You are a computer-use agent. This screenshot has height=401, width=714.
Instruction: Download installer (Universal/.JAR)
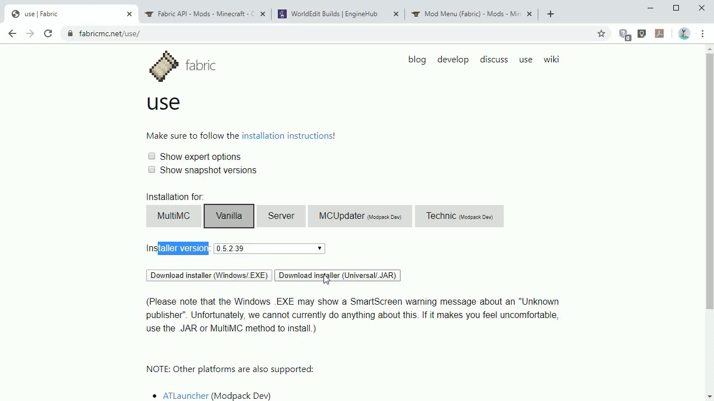[337, 276]
